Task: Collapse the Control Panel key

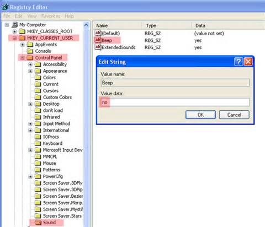Action: (23, 58)
